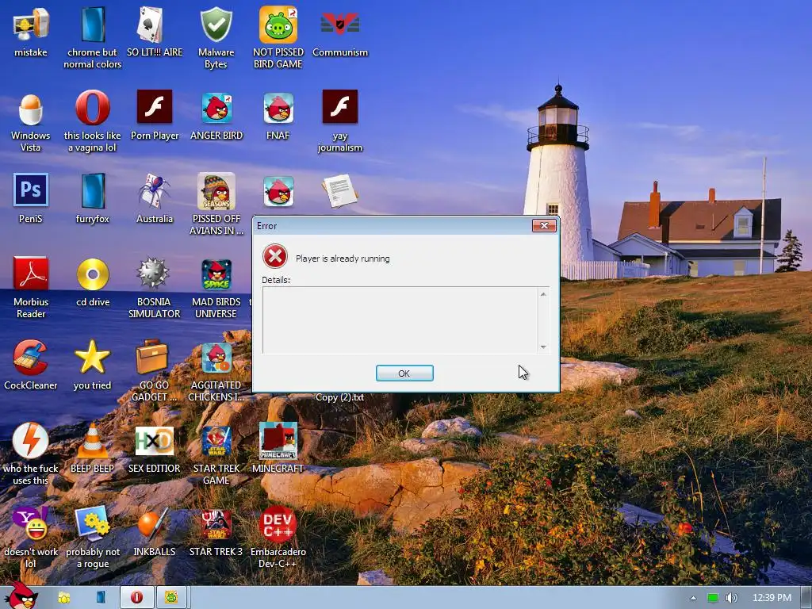Select the furryfox desktop icon
Image resolution: width=812 pixels, height=609 pixels.
coord(93,191)
